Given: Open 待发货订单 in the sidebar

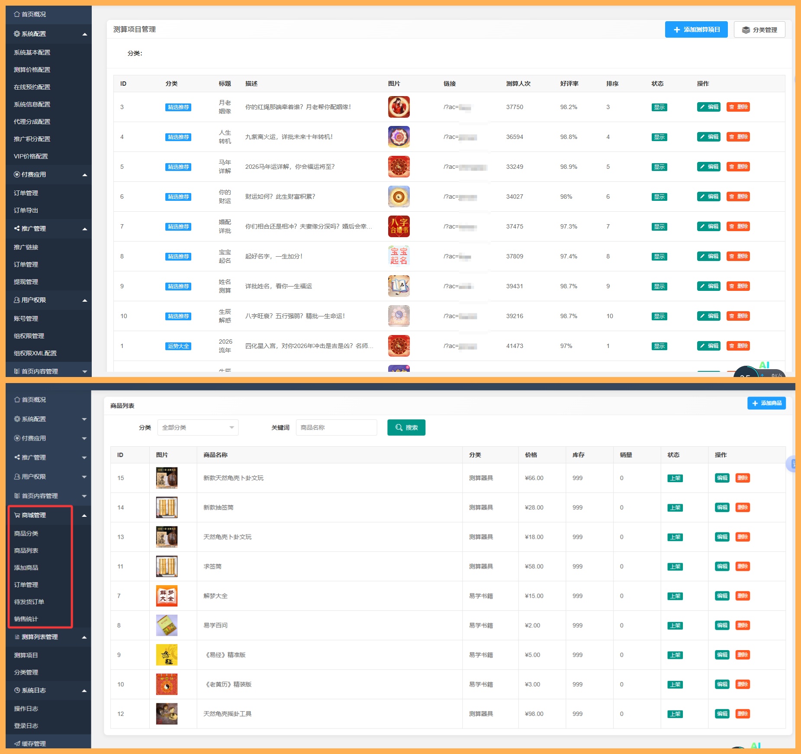Looking at the screenshot, I should pos(29,602).
